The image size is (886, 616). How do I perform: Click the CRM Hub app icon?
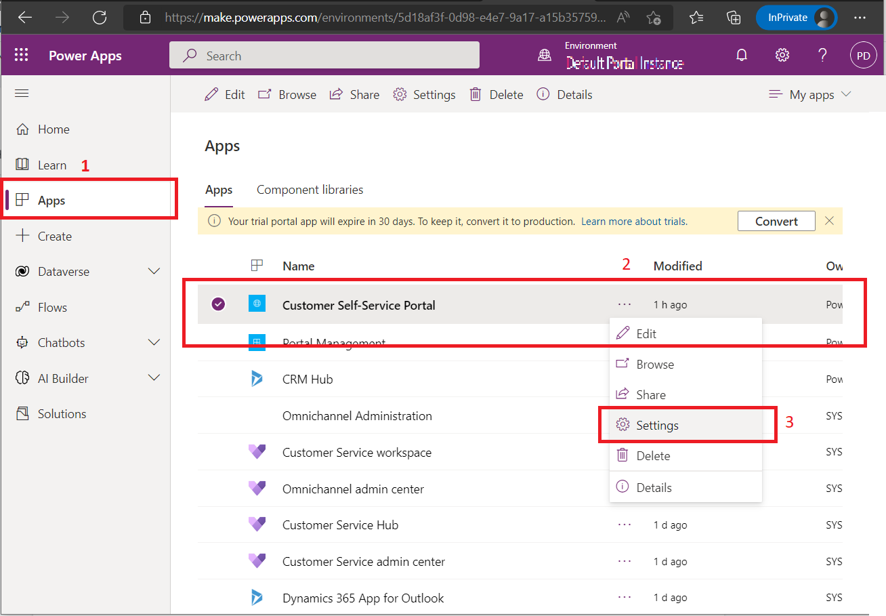point(257,379)
